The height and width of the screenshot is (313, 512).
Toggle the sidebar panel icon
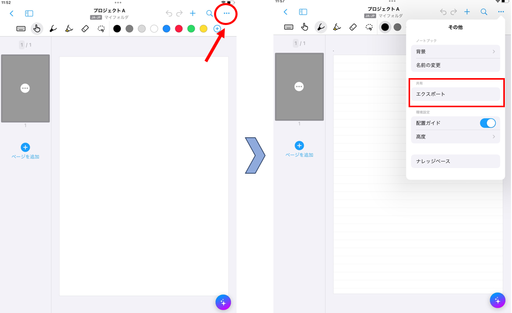(x=29, y=13)
